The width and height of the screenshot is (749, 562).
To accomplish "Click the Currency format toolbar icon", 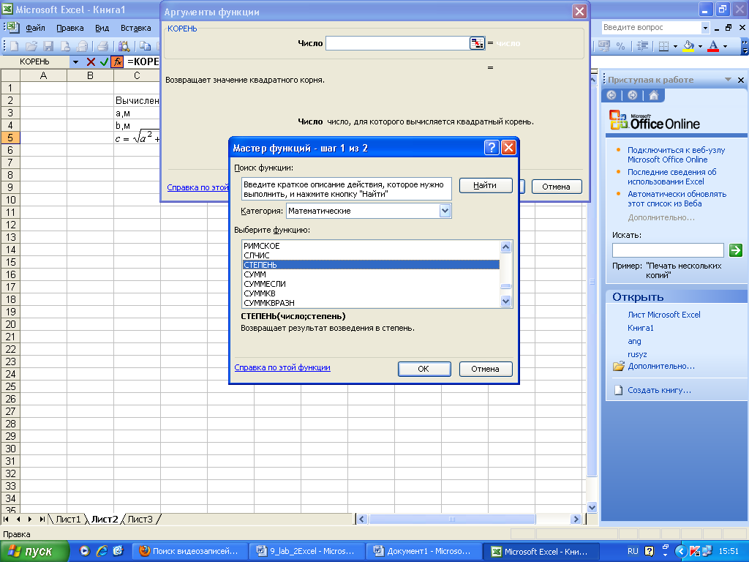I will click(604, 46).
